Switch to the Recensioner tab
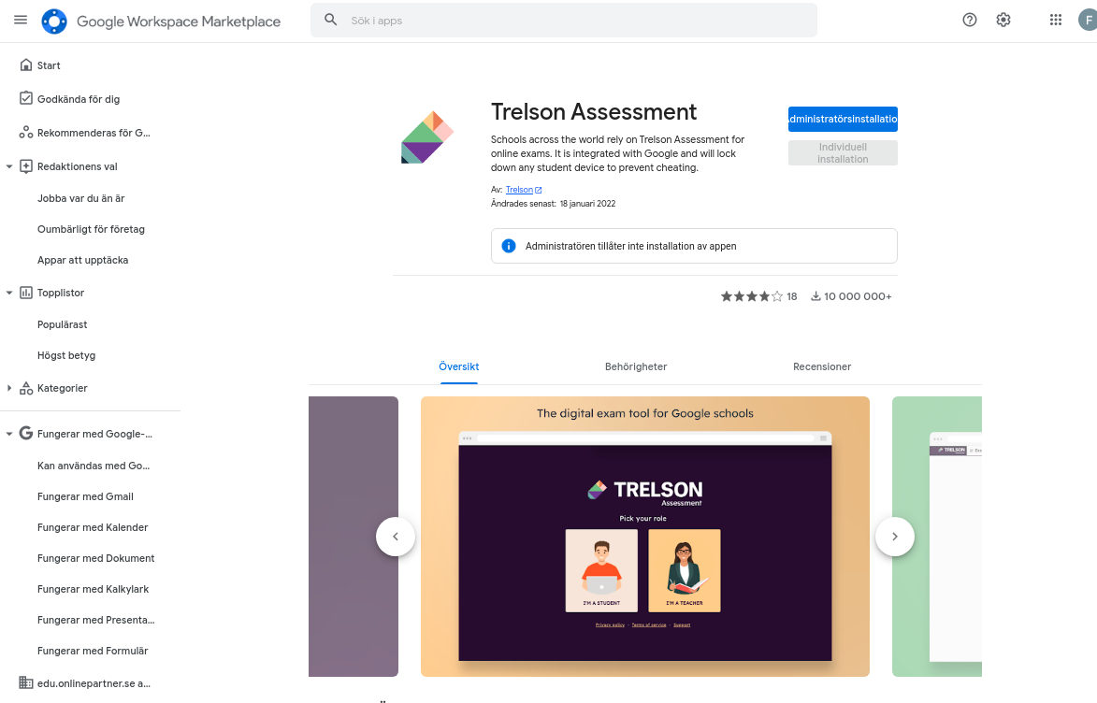The image size is (1097, 703). tap(822, 366)
